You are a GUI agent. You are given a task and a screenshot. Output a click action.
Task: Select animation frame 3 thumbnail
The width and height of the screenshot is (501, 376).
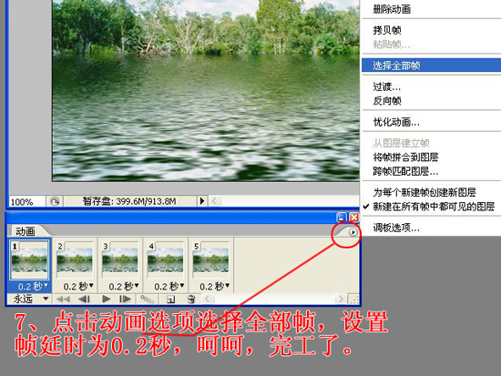tap(120, 259)
